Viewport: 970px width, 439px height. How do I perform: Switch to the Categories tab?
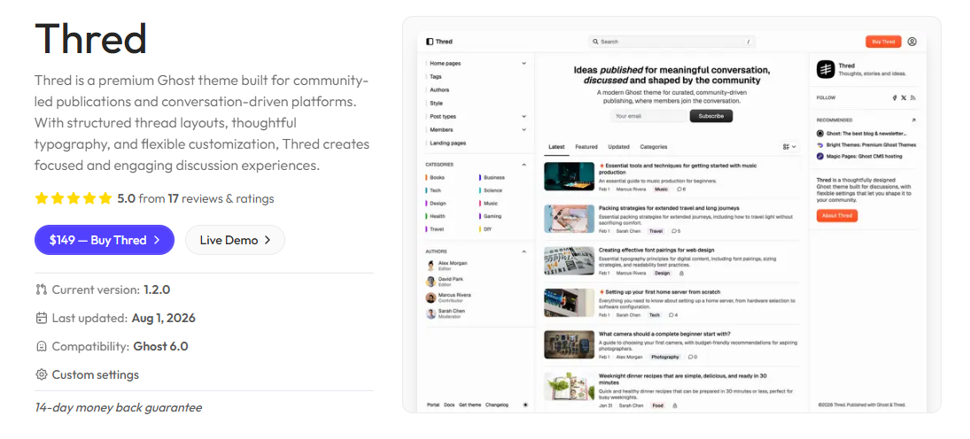coord(653,147)
